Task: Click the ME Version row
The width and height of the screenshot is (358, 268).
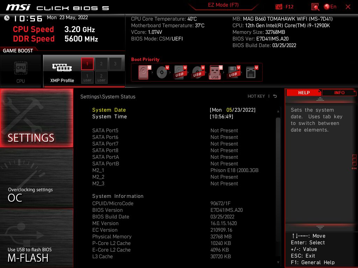Action: (165, 223)
